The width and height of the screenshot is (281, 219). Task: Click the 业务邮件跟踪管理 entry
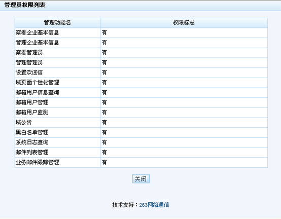tap(37, 162)
